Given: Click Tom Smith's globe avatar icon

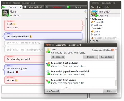Looking at the screenshot, I should [94, 13].
